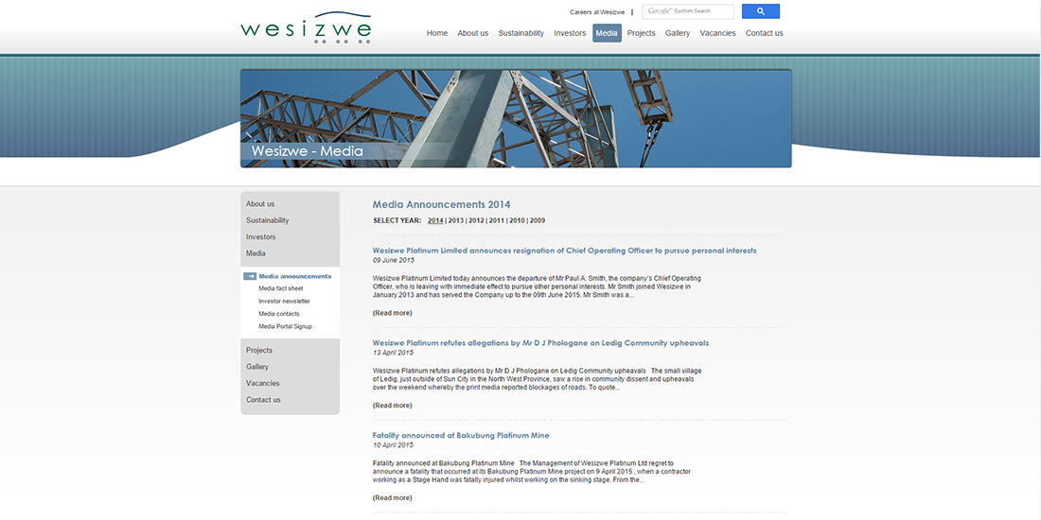This screenshot has height=520, width=1041.
Task: Click the 13 April 2015 date text
Action: (x=393, y=353)
